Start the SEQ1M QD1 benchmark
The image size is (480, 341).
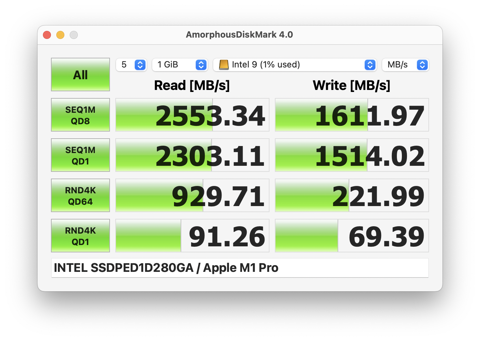point(80,155)
